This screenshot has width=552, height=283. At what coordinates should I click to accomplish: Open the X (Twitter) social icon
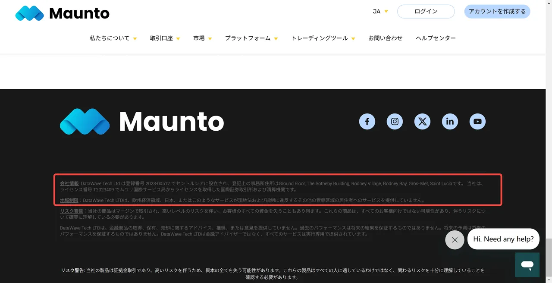pyautogui.click(x=422, y=122)
